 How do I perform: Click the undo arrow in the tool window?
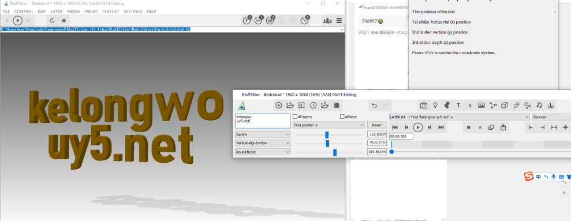click(374, 106)
